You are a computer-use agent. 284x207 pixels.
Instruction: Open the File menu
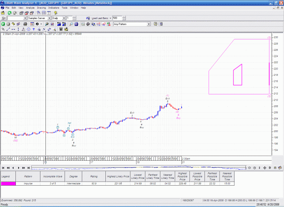[x=7, y=8]
